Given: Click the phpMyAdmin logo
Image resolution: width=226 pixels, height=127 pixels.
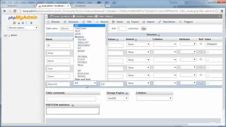Looking at the screenshot, I should click(x=23, y=17).
